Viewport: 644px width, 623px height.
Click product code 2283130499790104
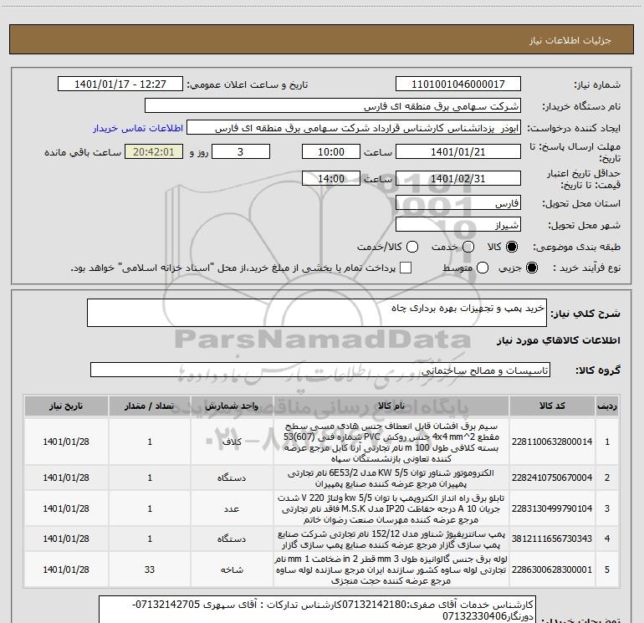(x=552, y=508)
